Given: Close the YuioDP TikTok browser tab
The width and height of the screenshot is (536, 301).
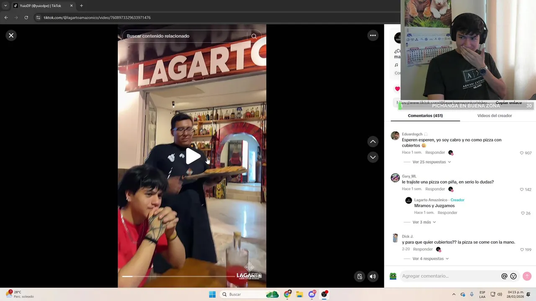Looking at the screenshot, I should pyautogui.click(x=71, y=6).
